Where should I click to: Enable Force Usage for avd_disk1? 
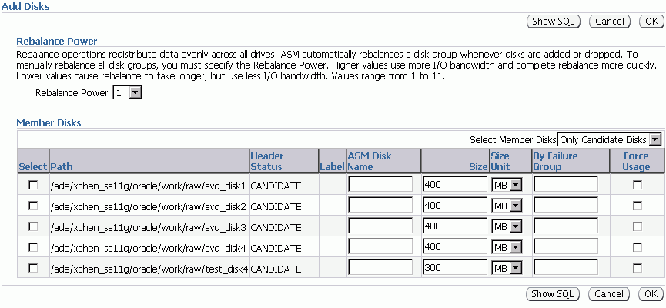[x=637, y=185]
